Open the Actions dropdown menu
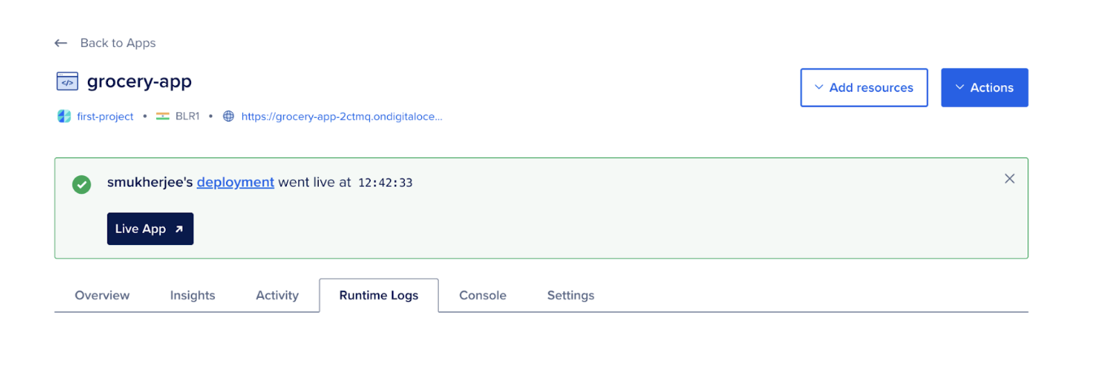 (984, 88)
